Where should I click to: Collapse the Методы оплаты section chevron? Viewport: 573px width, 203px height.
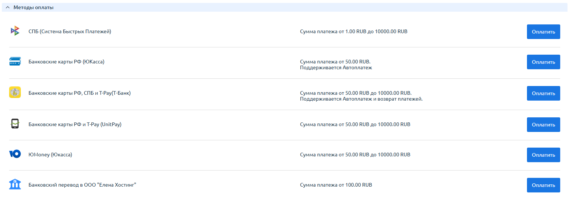[8, 8]
